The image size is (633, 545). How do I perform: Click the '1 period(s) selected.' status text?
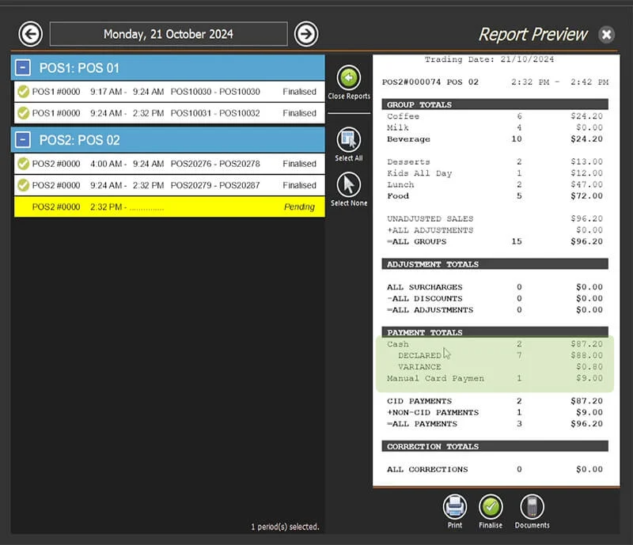285,527
